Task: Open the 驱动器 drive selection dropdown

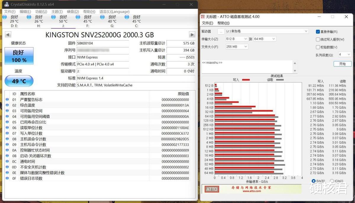Action: click(x=306, y=31)
